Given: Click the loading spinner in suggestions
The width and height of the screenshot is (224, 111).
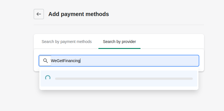Looking at the screenshot, I should (48, 78).
